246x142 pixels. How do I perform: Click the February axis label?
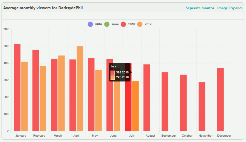point(39,135)
